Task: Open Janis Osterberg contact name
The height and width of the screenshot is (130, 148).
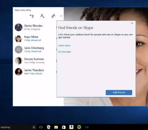Action: coord(34,48)
